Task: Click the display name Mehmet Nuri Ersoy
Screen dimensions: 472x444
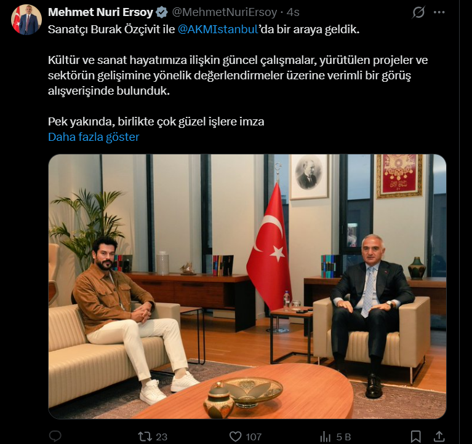Action: pos(100,12)
